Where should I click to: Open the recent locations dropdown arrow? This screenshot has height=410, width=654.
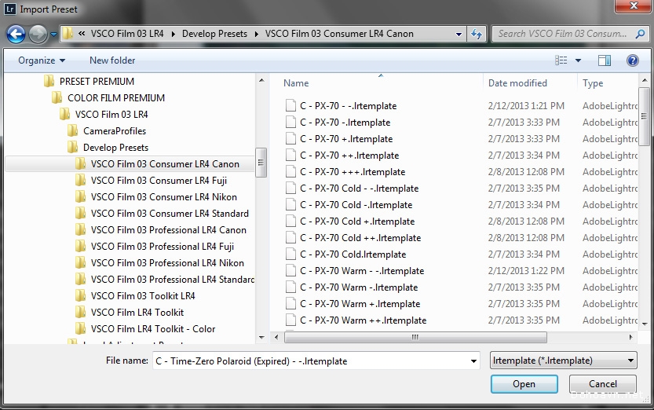tap(53, 35)
